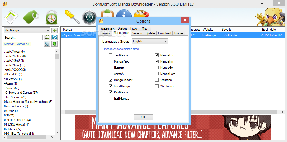Select +Again (+Again 1) download row
This screenshot has width=287, height=142.
[x=172, y=35]
